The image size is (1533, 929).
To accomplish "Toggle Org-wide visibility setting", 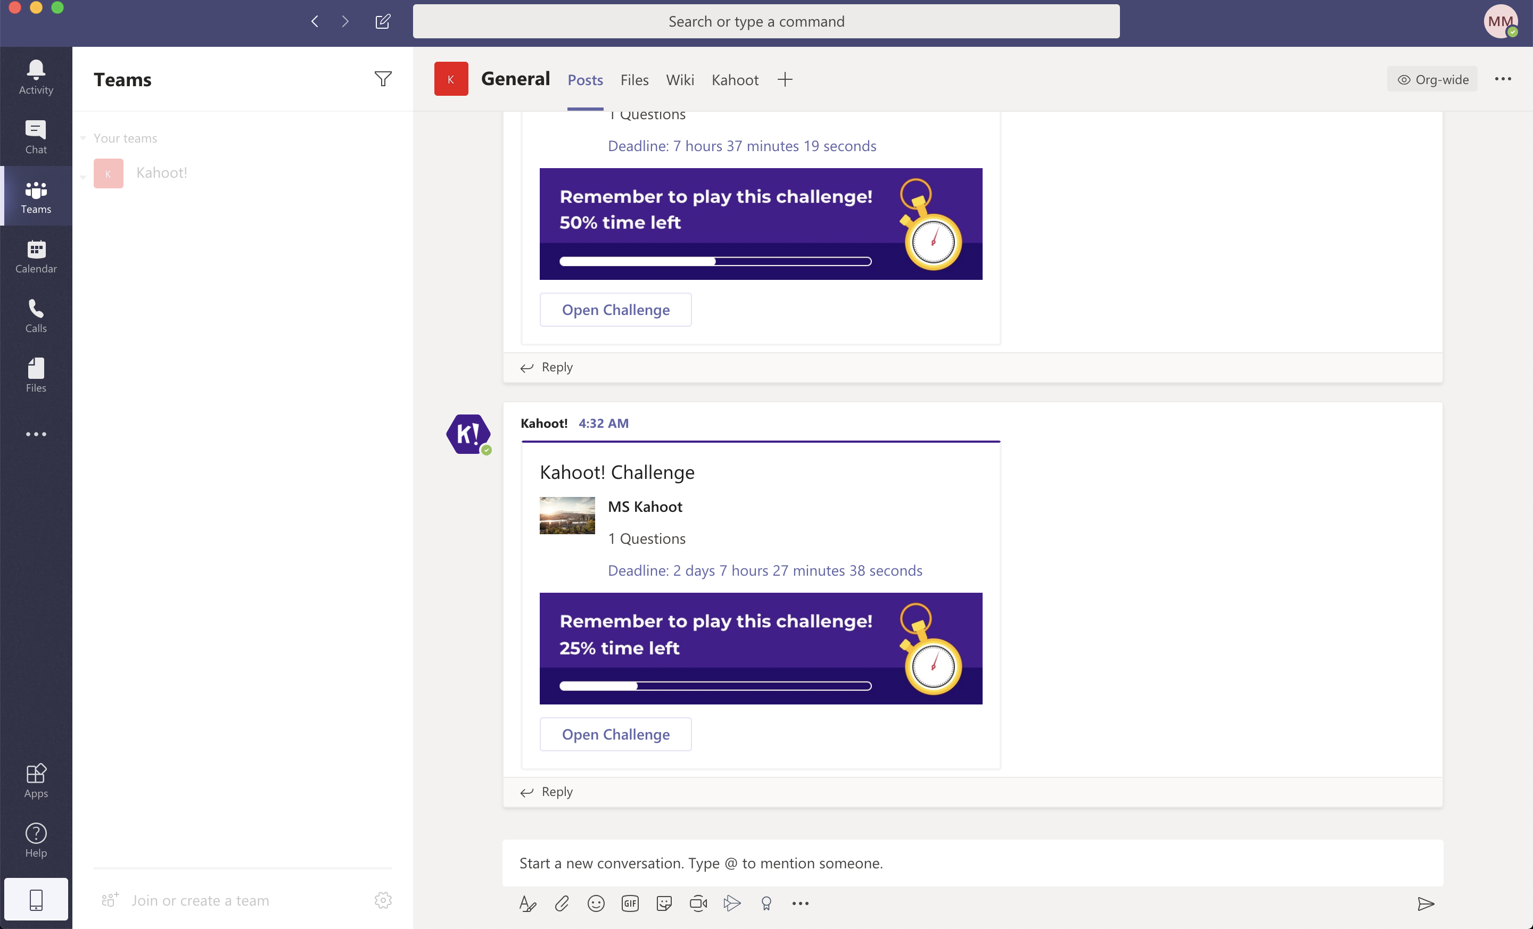I will tap(1433, 79).
